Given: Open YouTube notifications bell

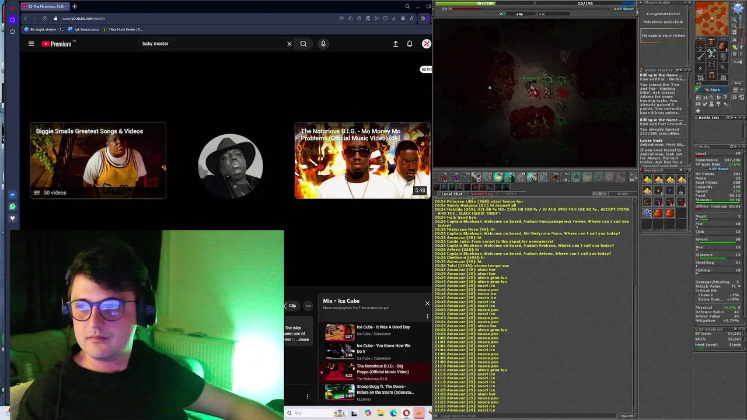Looking at the screenshot, I should 410,44.
